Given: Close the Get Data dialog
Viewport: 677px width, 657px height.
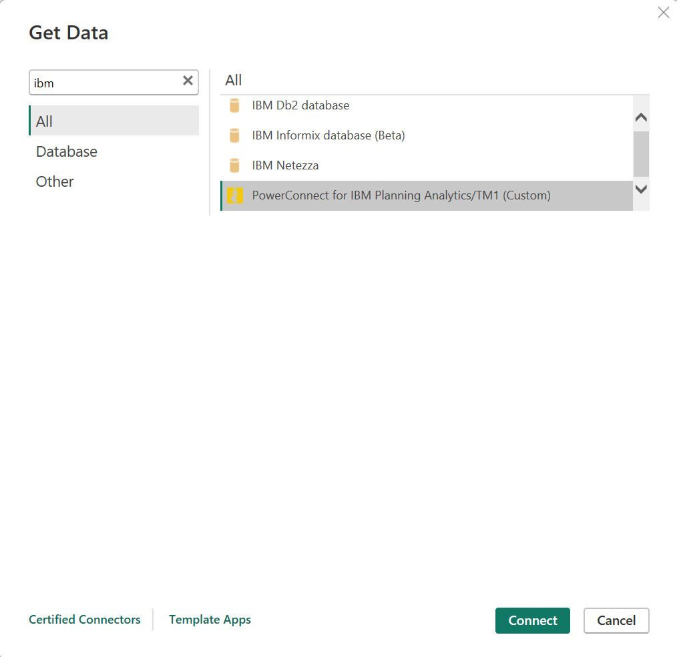Looking at the screenshot, I should 663,13.
